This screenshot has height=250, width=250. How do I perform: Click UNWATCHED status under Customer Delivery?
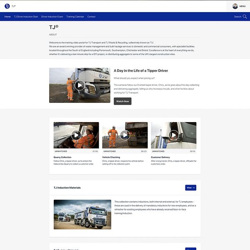click(158, 151)
